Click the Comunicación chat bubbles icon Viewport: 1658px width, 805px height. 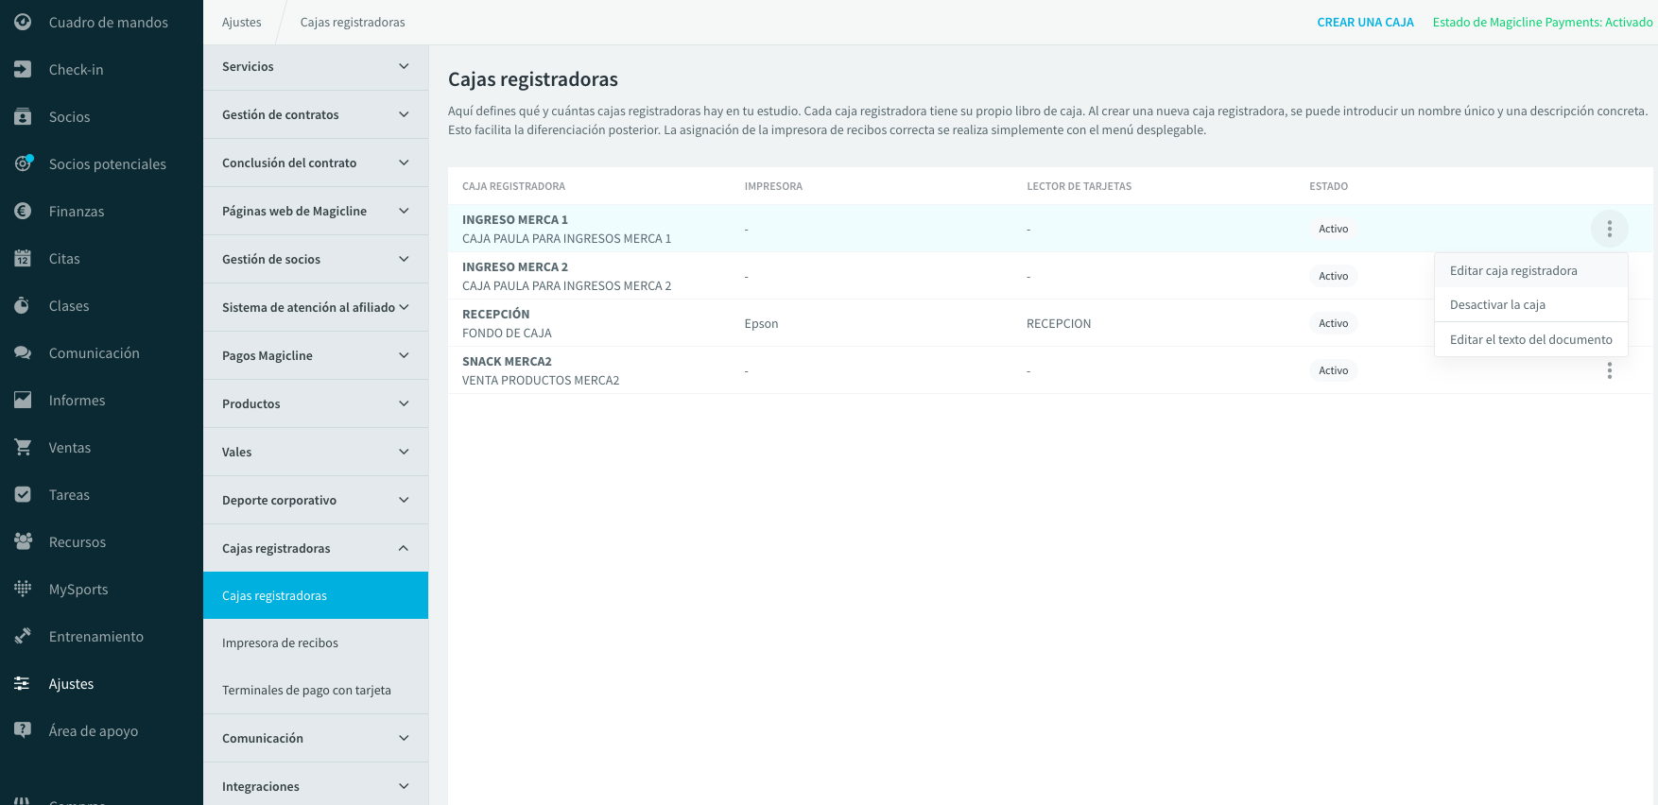pyautogui.click(x=23, y=352)
